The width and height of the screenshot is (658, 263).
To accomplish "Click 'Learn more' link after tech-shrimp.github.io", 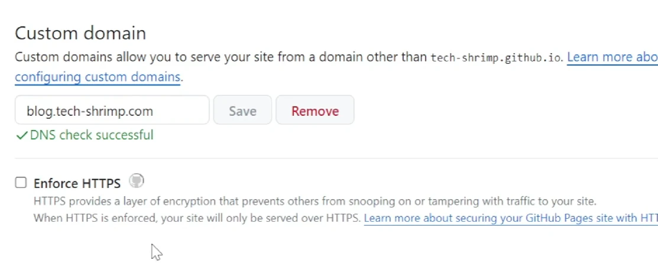I will [612, 57].
